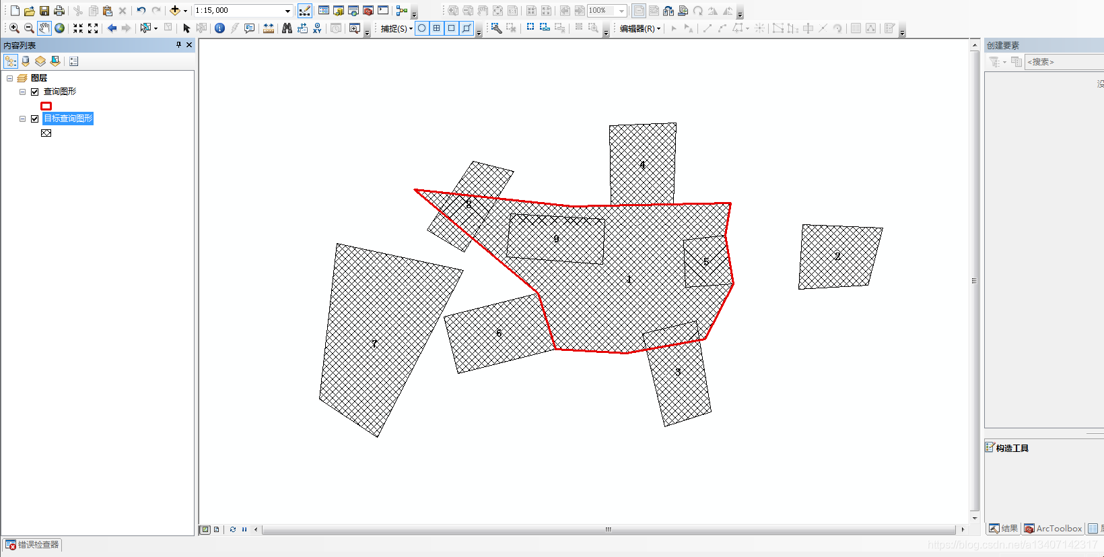Click the Full Extent globe icon
The image size is (1104, 557).
pyautogui.click(x=60, y=28)
